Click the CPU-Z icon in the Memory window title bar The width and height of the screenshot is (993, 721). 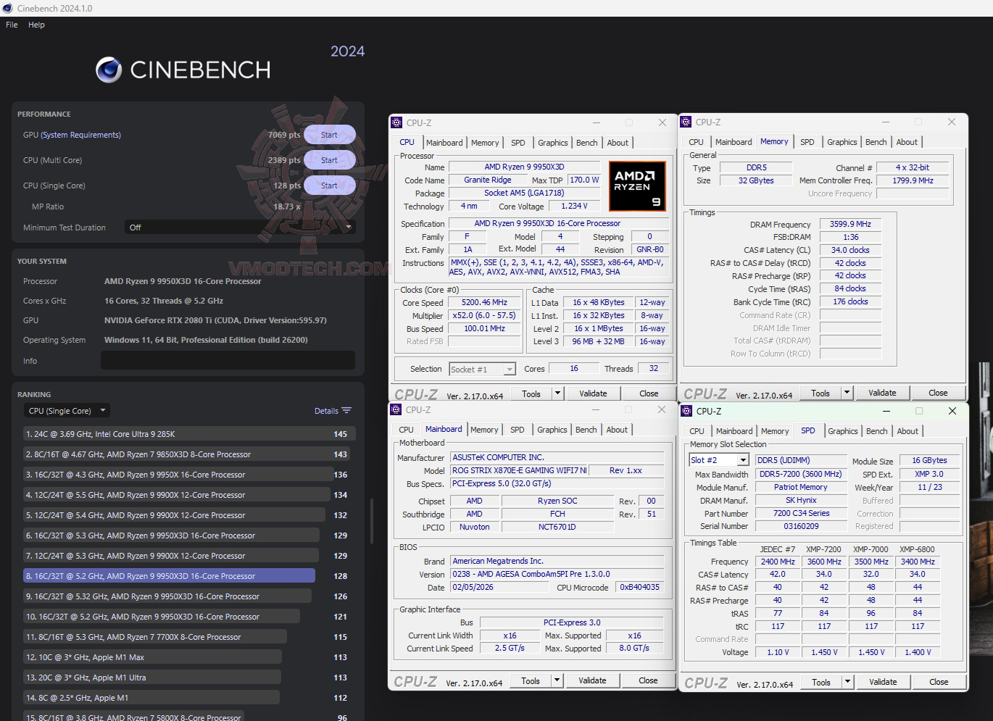[x=686, y=122]
